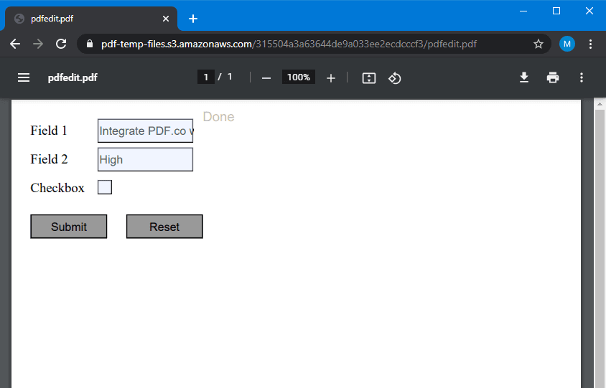
Task: Go back to the previous page
Action: [15, 44]
